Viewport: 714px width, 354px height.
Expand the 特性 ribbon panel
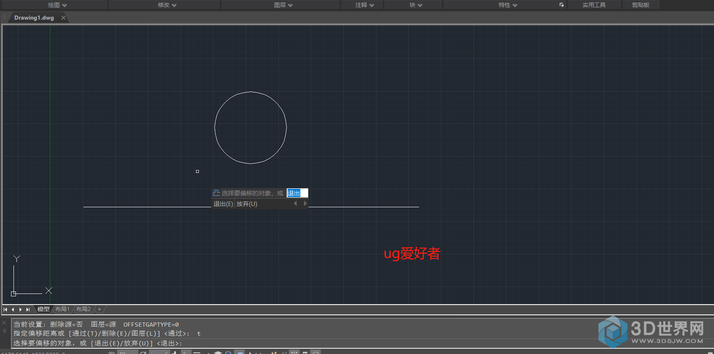click(x=508, y=5)
